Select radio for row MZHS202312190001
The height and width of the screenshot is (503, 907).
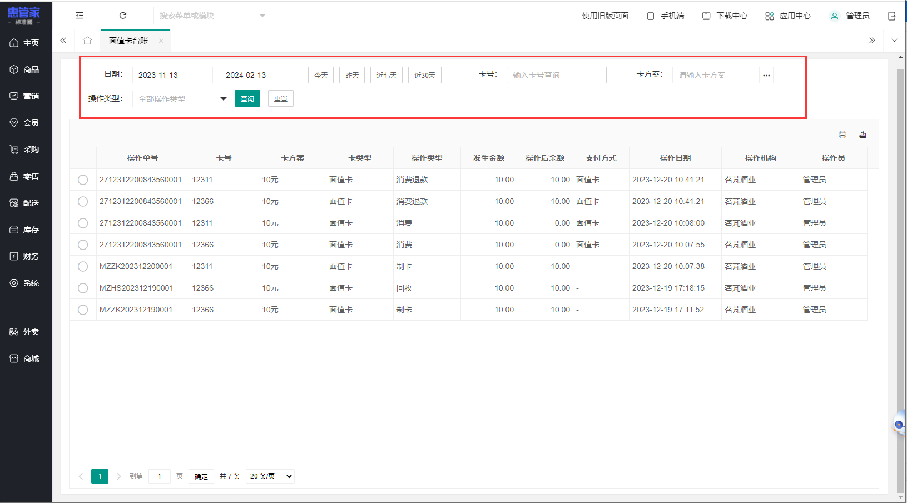tap(83, 288)
